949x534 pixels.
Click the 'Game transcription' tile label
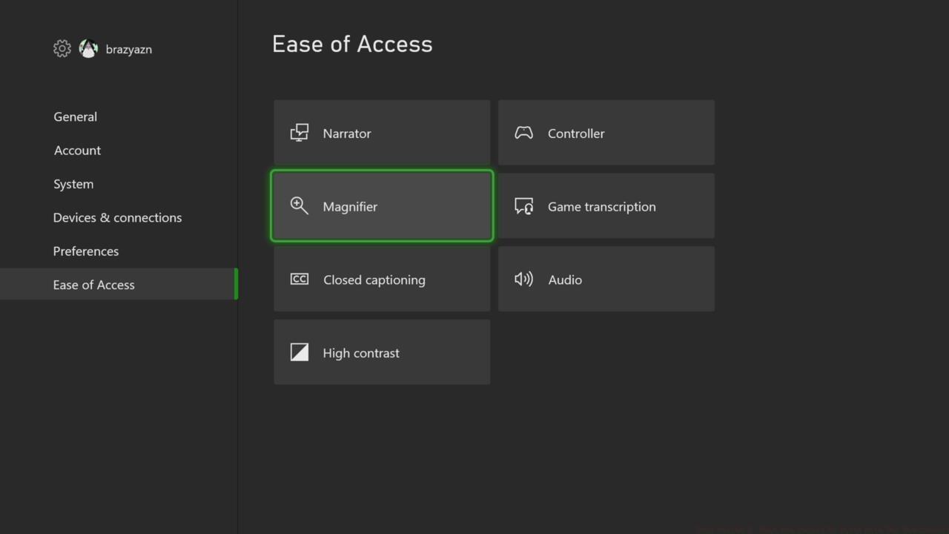[x=601, y=207]
